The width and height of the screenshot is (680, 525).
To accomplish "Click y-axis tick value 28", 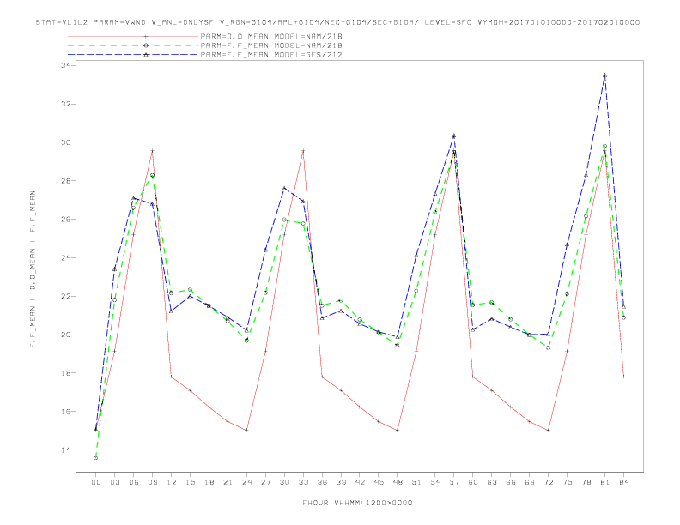I will (x=68, y=181).
